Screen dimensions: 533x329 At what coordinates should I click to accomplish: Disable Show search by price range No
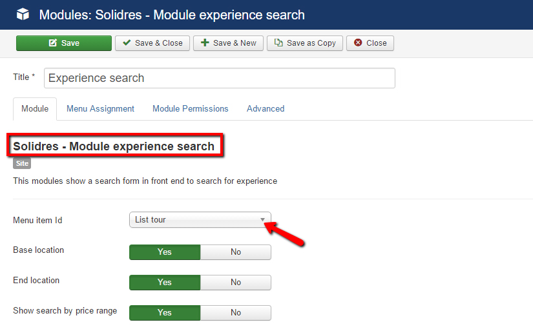236,312
